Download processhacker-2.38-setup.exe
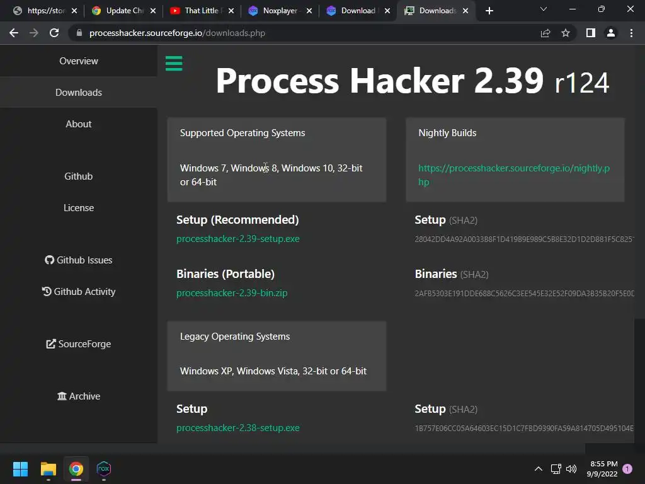645x484 pixels. (x=237, y=428)
